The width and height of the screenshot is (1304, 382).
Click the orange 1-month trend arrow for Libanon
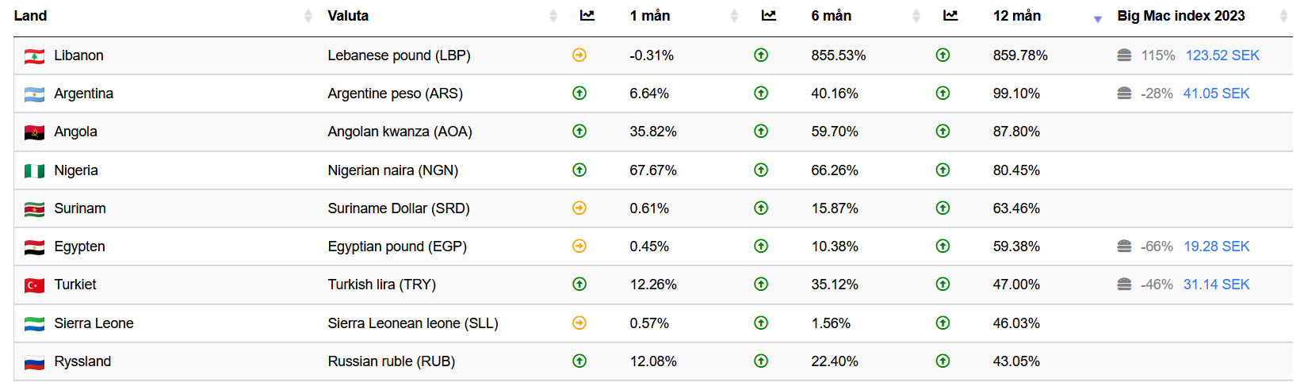point(579,55)
